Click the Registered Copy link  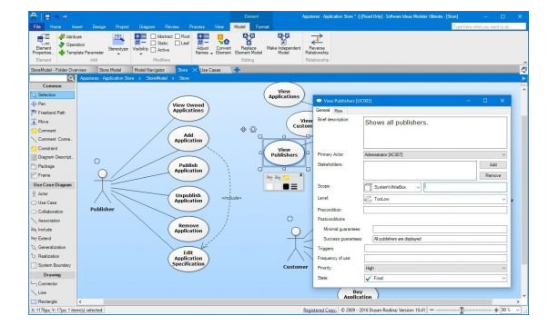(x=320, y=310)
